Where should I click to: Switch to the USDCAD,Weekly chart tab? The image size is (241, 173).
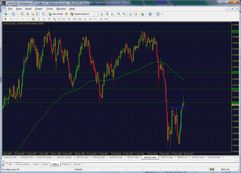[64, 157]
